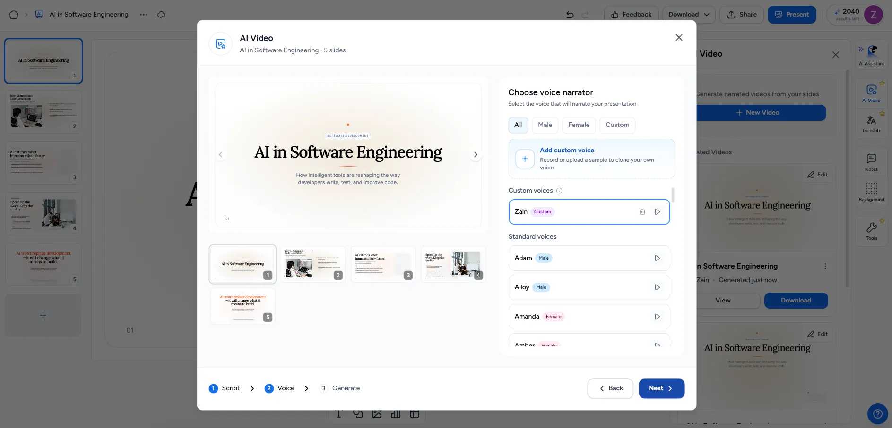Click the voice list scrollbar
Image resolution: width=892 pixels, height=428 pixels.
pos(673,195)
